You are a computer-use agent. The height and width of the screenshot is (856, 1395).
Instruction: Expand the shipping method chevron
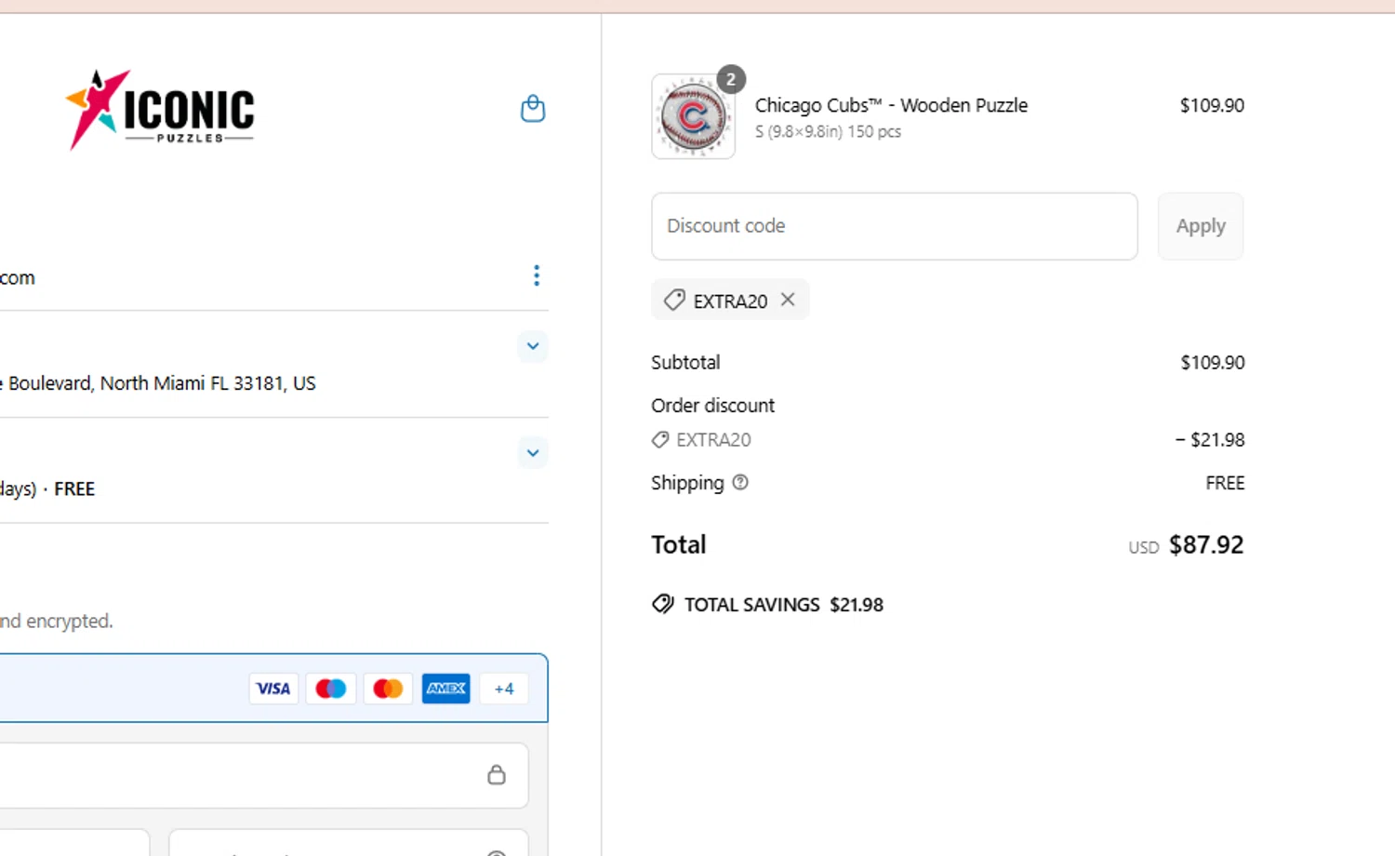click(533, 453)
